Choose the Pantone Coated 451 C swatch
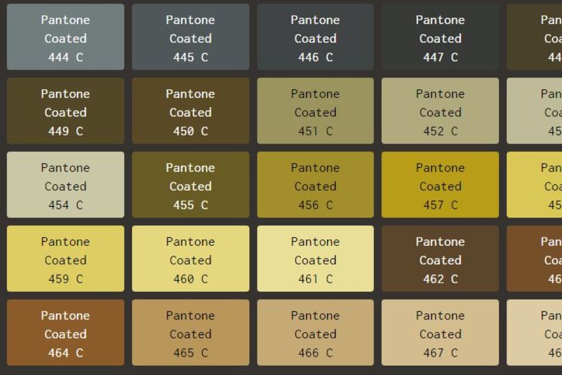 [x=316, y=111]
